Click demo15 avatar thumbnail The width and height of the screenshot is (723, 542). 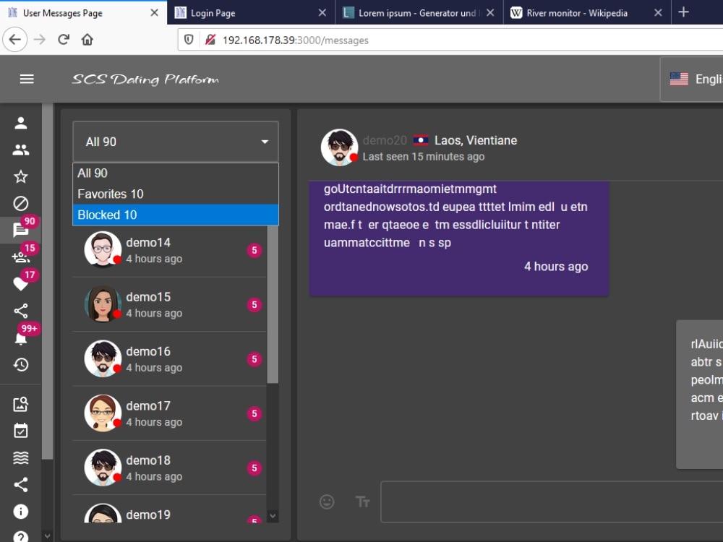[103, 304]
